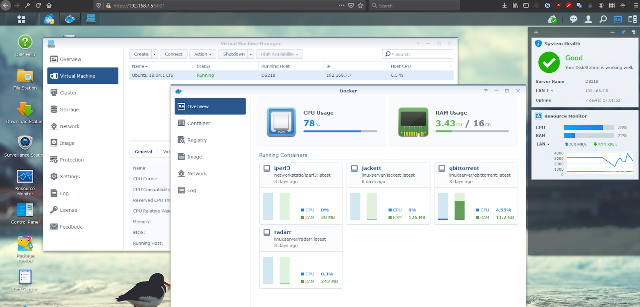Open Control Panel desktop icon
This screenshot has width=640, height=307.
tap(25, 213)
